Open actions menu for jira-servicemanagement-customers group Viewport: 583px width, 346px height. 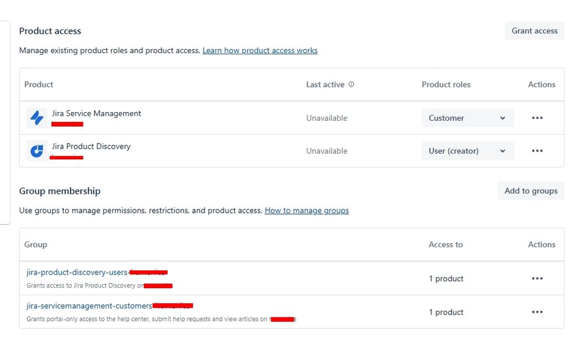click(537, 312)
